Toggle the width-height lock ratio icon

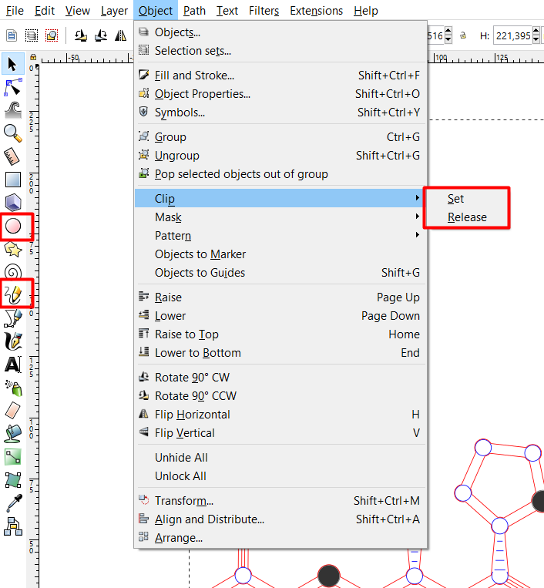pos(463,35)
